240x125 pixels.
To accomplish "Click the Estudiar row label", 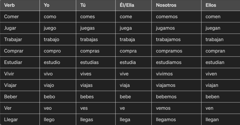I will click(13, 62).
